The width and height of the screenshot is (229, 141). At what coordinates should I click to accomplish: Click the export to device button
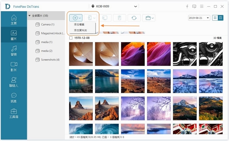90,18
